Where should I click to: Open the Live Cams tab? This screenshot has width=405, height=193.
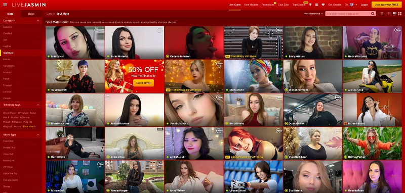234,5
